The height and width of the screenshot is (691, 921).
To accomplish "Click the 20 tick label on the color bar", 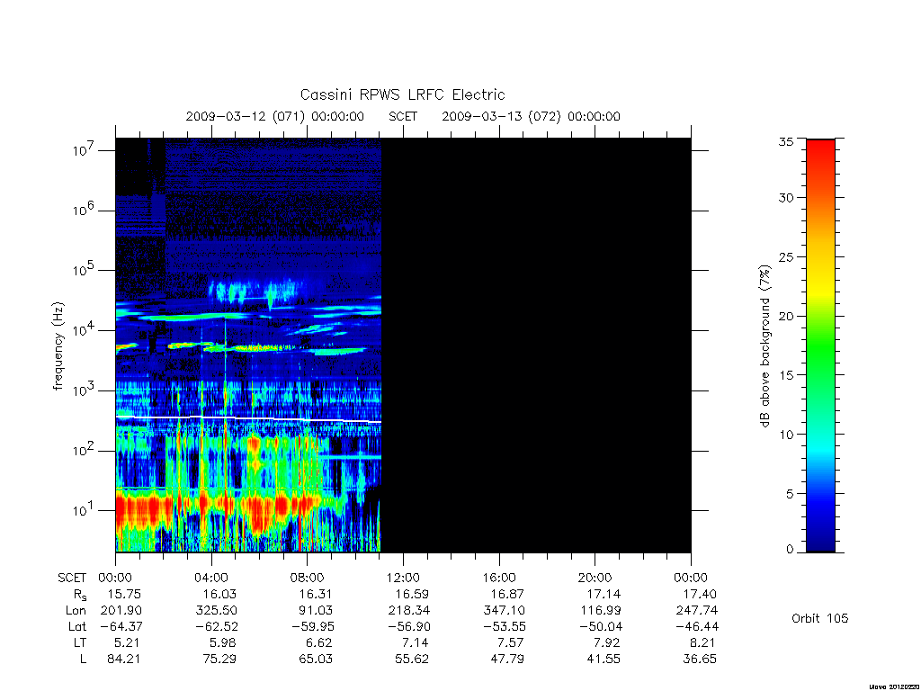I will [x=786, y=316].
